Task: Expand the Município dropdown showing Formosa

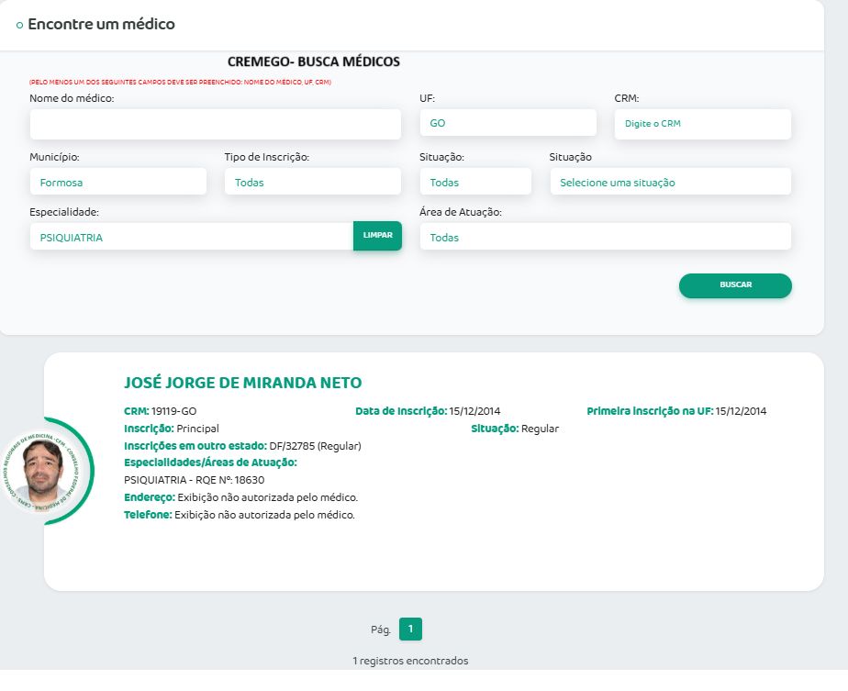Action: coord(117,183)
